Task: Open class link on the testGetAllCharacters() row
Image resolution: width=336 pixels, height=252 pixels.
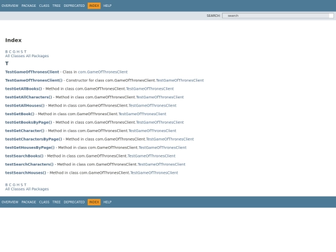Action: (x=160, y=97)
